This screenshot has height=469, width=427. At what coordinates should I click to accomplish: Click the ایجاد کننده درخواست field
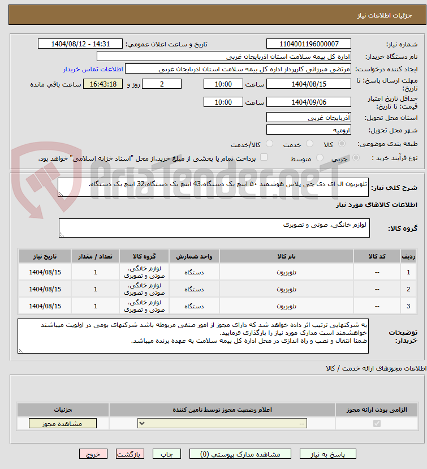tap(238, 69)
